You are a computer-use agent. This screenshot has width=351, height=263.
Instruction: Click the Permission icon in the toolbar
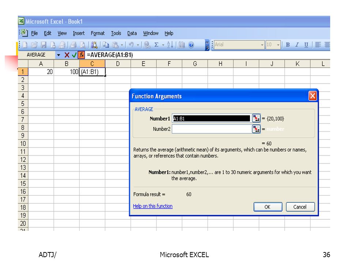[53, 45]
